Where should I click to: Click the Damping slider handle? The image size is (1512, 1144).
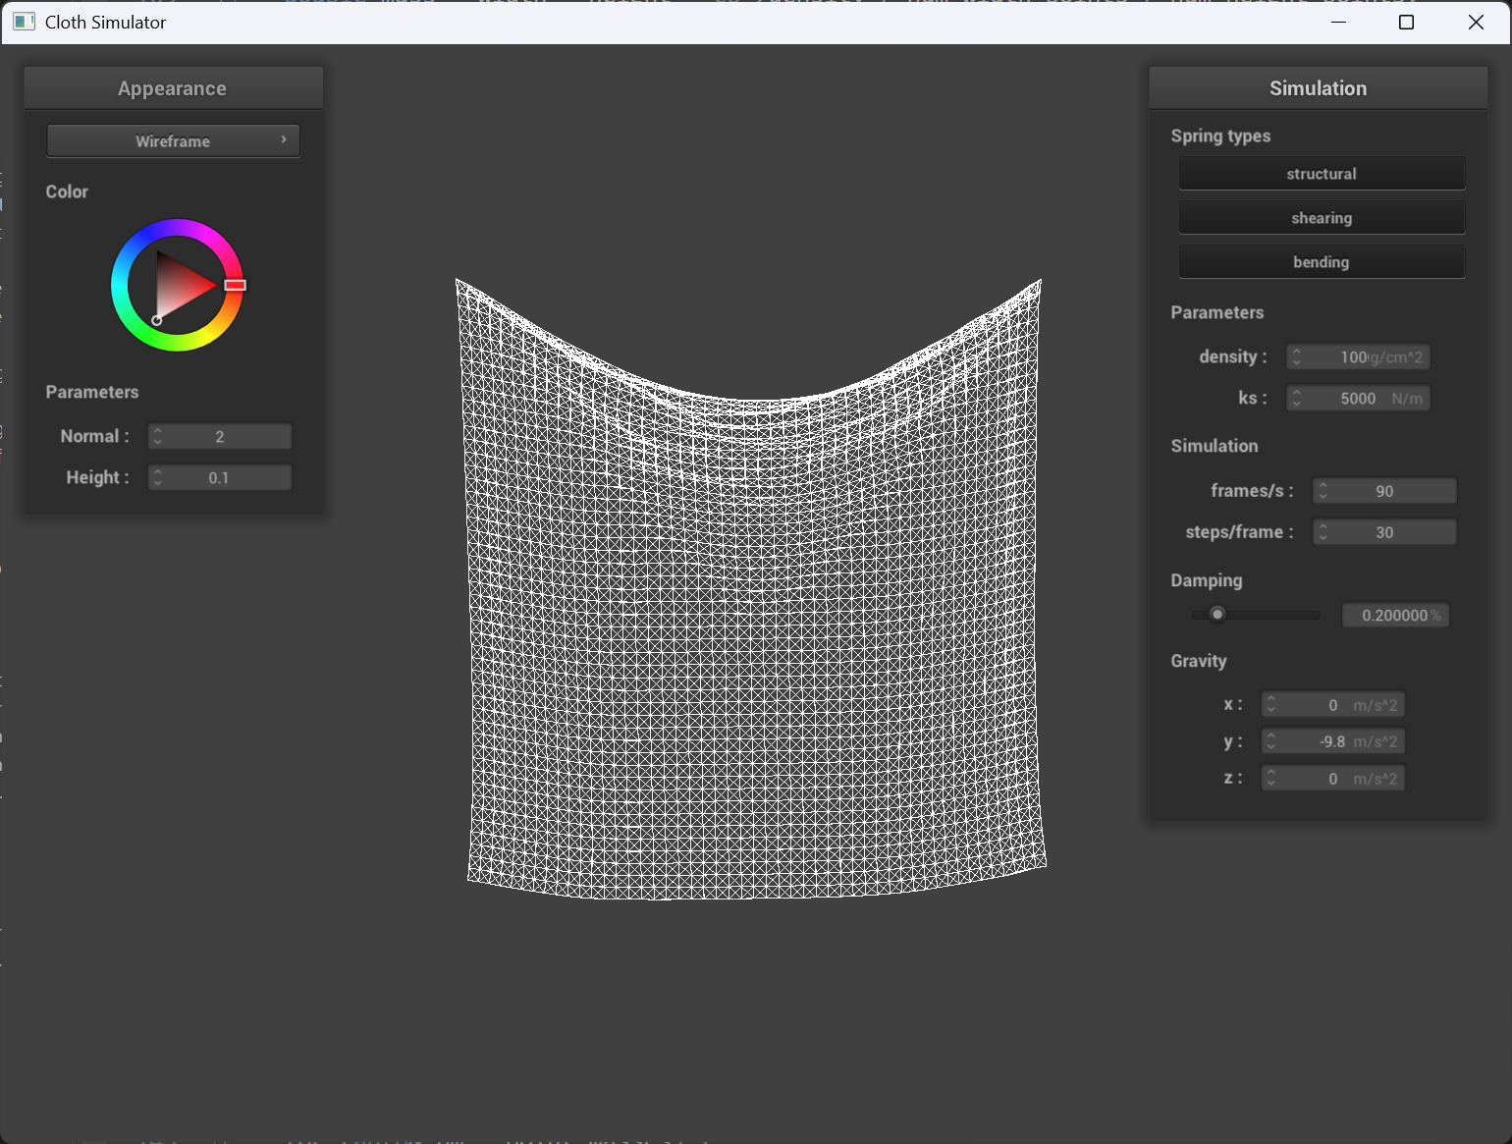coord(1217,615)
